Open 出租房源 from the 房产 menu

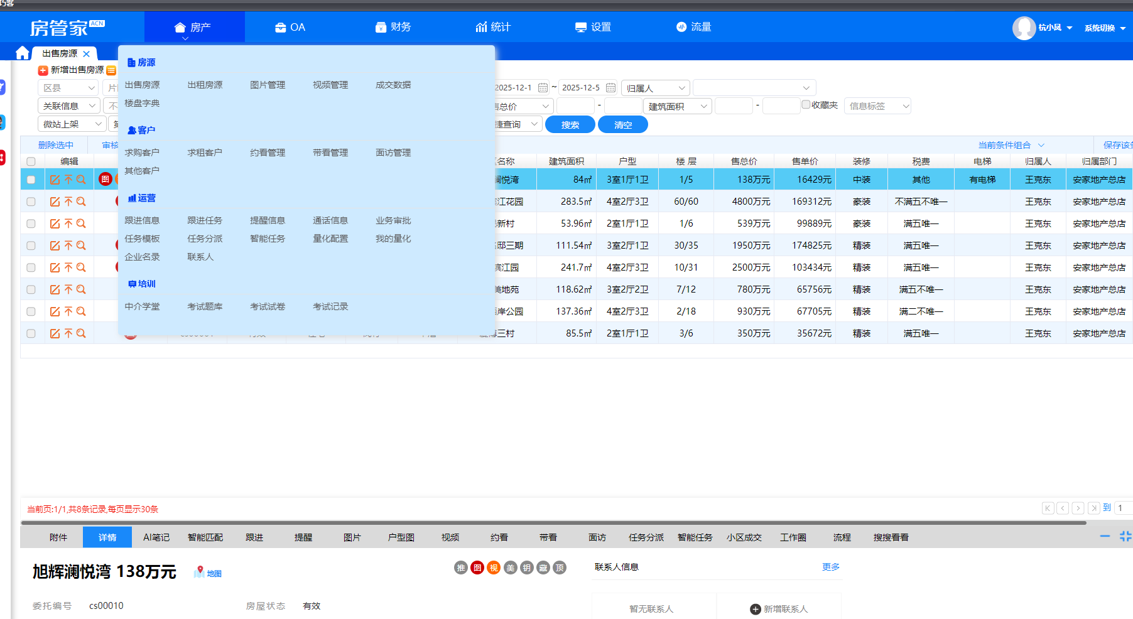coord(205,85)
